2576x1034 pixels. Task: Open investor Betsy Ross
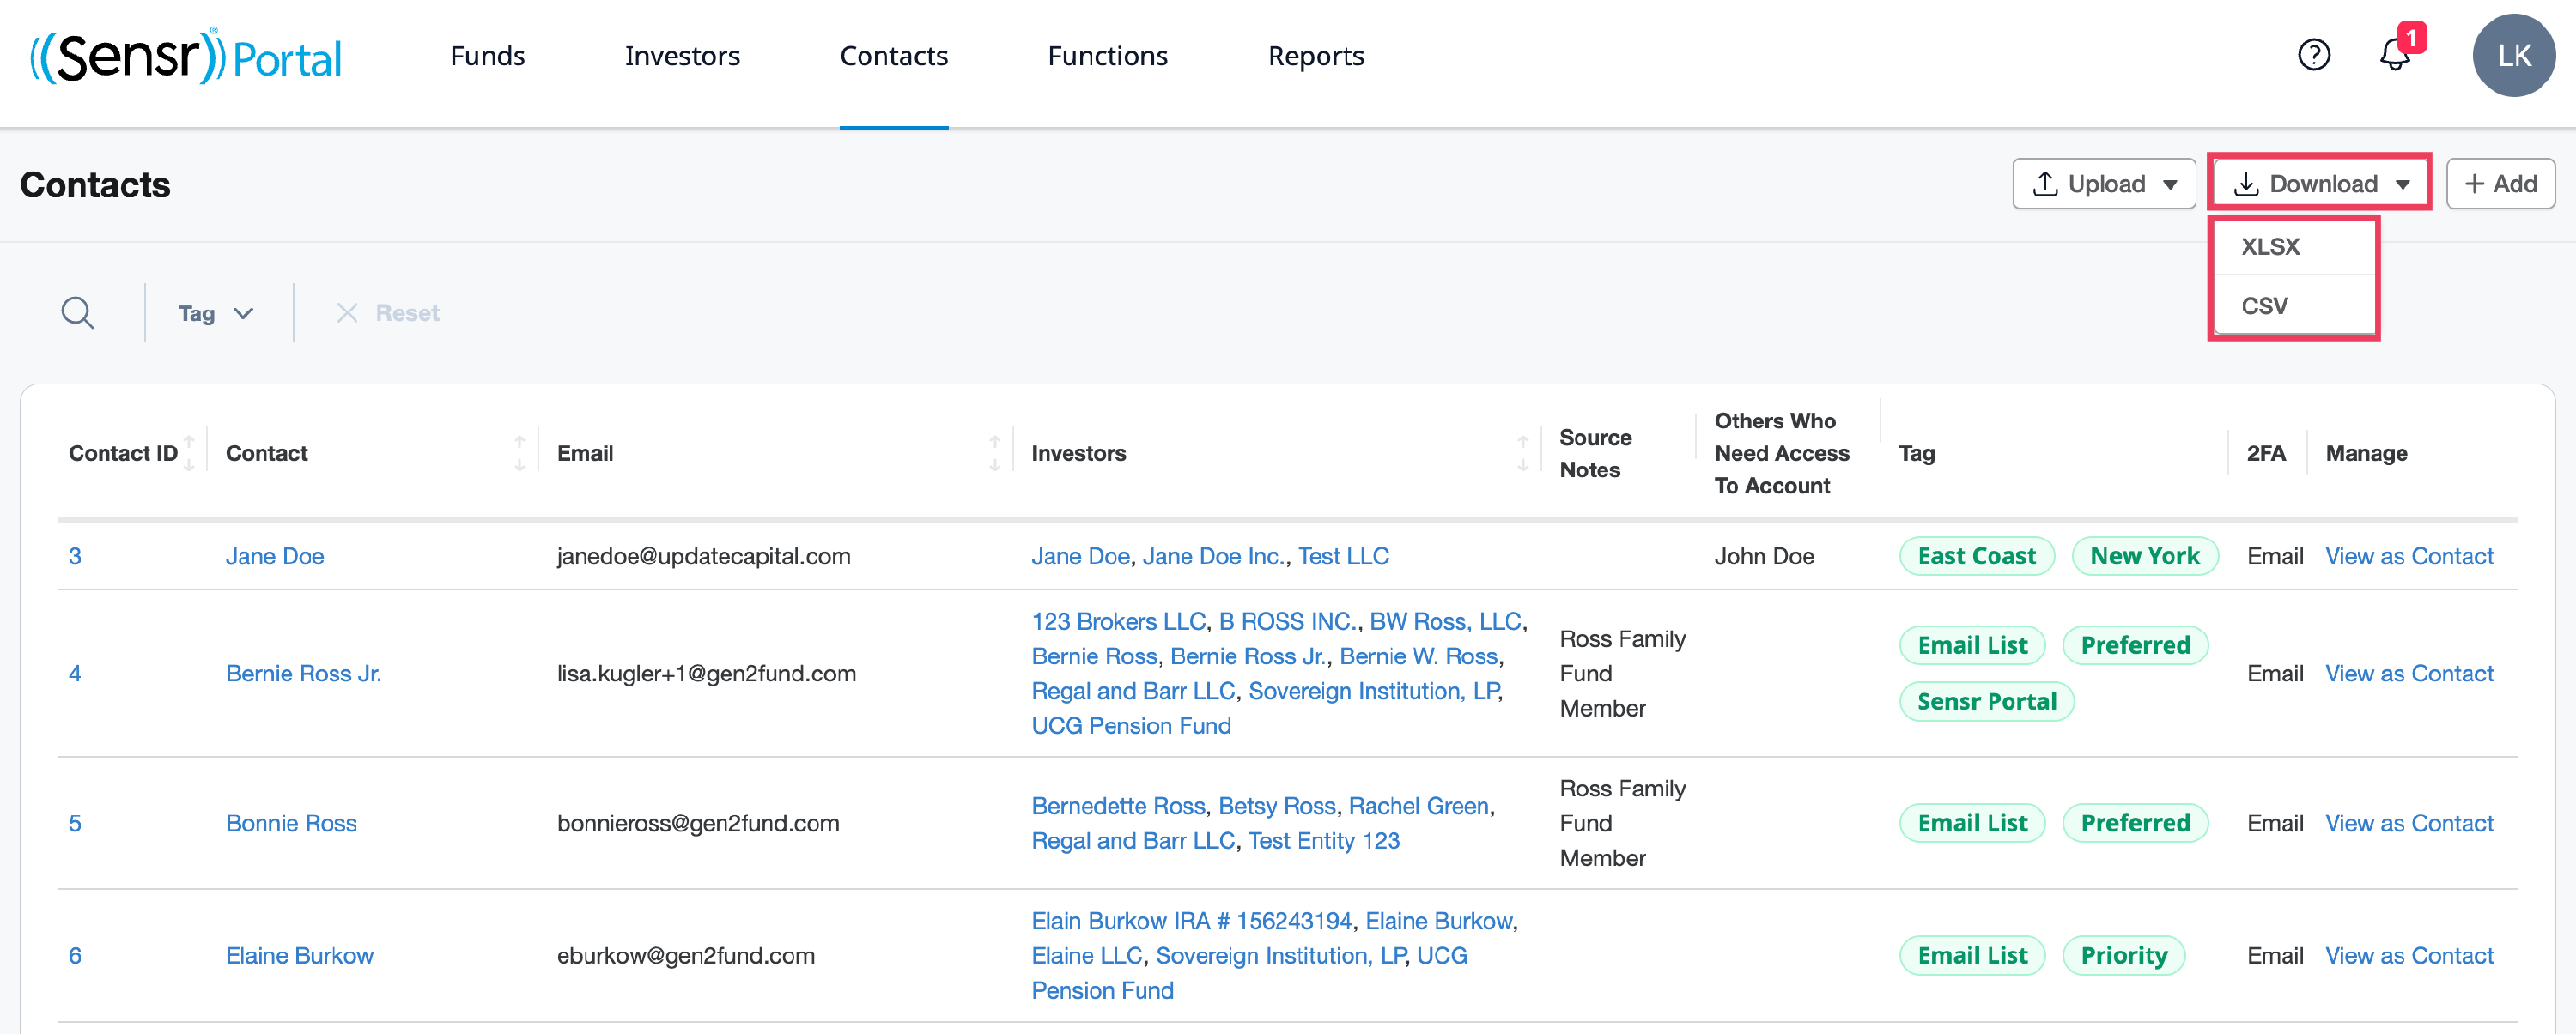point(1277,807)
